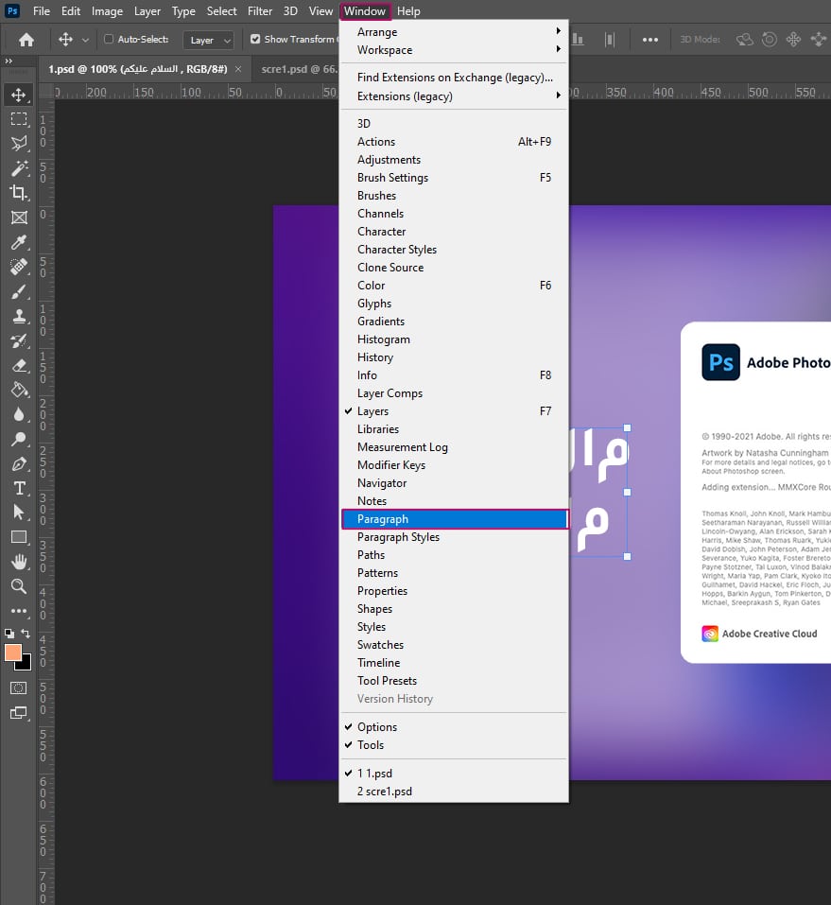
Task: Click the black background color swatch
Action: pyautogui.click(x=25, y=664)
